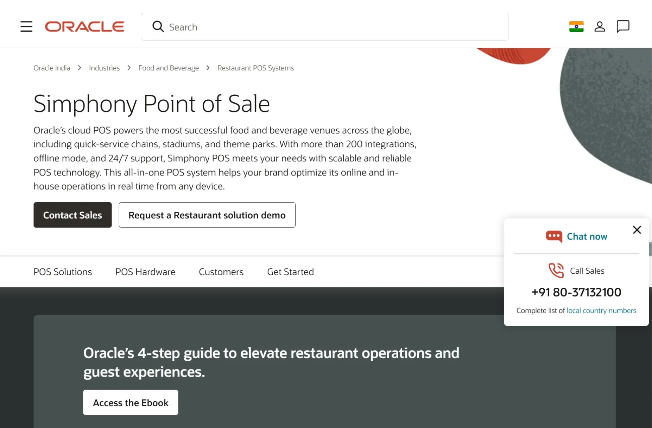Image resolution: width=652 pixels, height=428 pixels.
Task: Click the Call Sales phone icon
Action: [x=556, y=271]
